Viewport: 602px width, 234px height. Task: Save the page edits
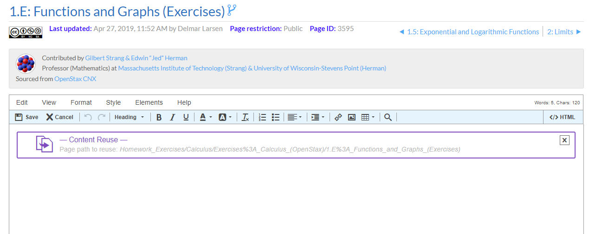[x=27, y=117]
